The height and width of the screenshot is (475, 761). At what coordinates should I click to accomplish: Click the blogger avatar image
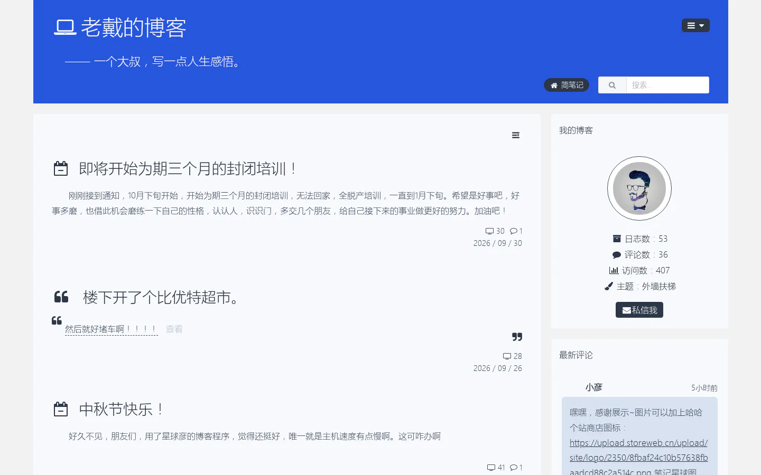coord(639,188)
